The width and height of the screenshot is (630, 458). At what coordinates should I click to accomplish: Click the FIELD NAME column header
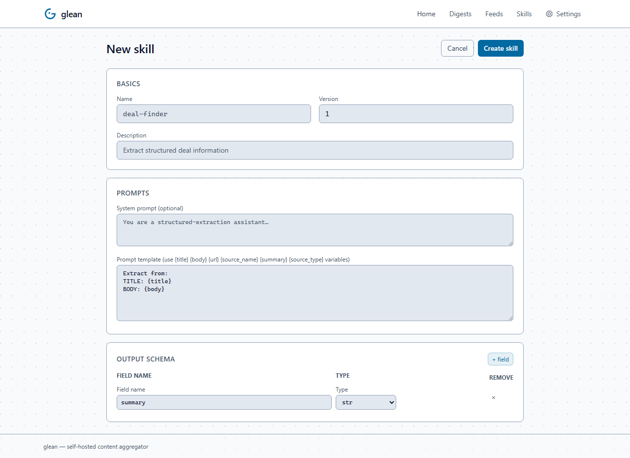134,375
